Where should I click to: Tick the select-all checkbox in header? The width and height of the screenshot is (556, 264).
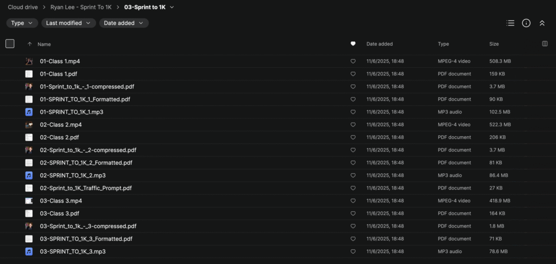pyautogui.click(x=10, y=44)
